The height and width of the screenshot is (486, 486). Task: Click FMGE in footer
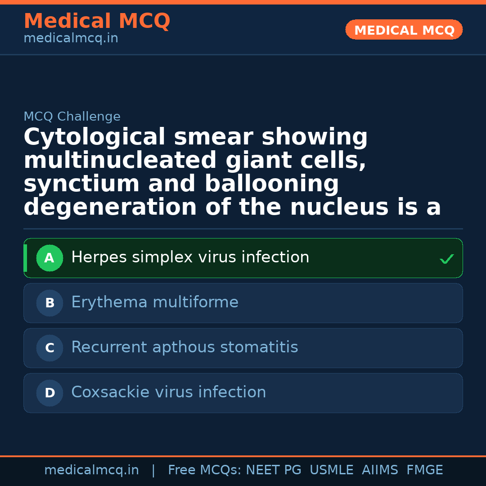424,470
